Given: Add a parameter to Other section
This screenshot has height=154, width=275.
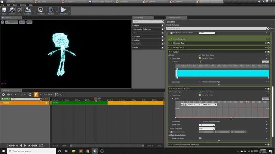Looking at the screenshot, I should (162, 47).
